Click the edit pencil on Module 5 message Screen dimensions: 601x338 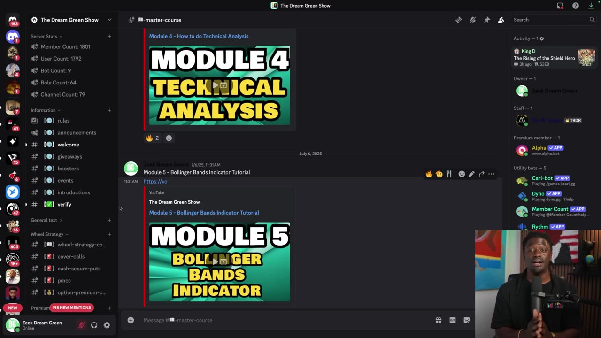(x=471, y=174)
